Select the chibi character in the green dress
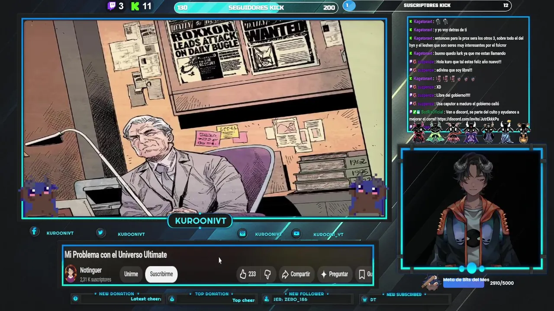554x311 pixels. (x=435, y=133)
